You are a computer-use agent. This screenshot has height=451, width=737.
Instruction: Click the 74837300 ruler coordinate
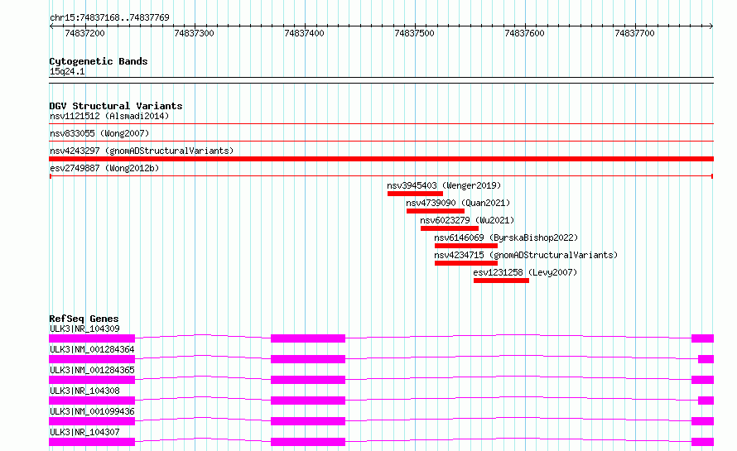(194, 33)
